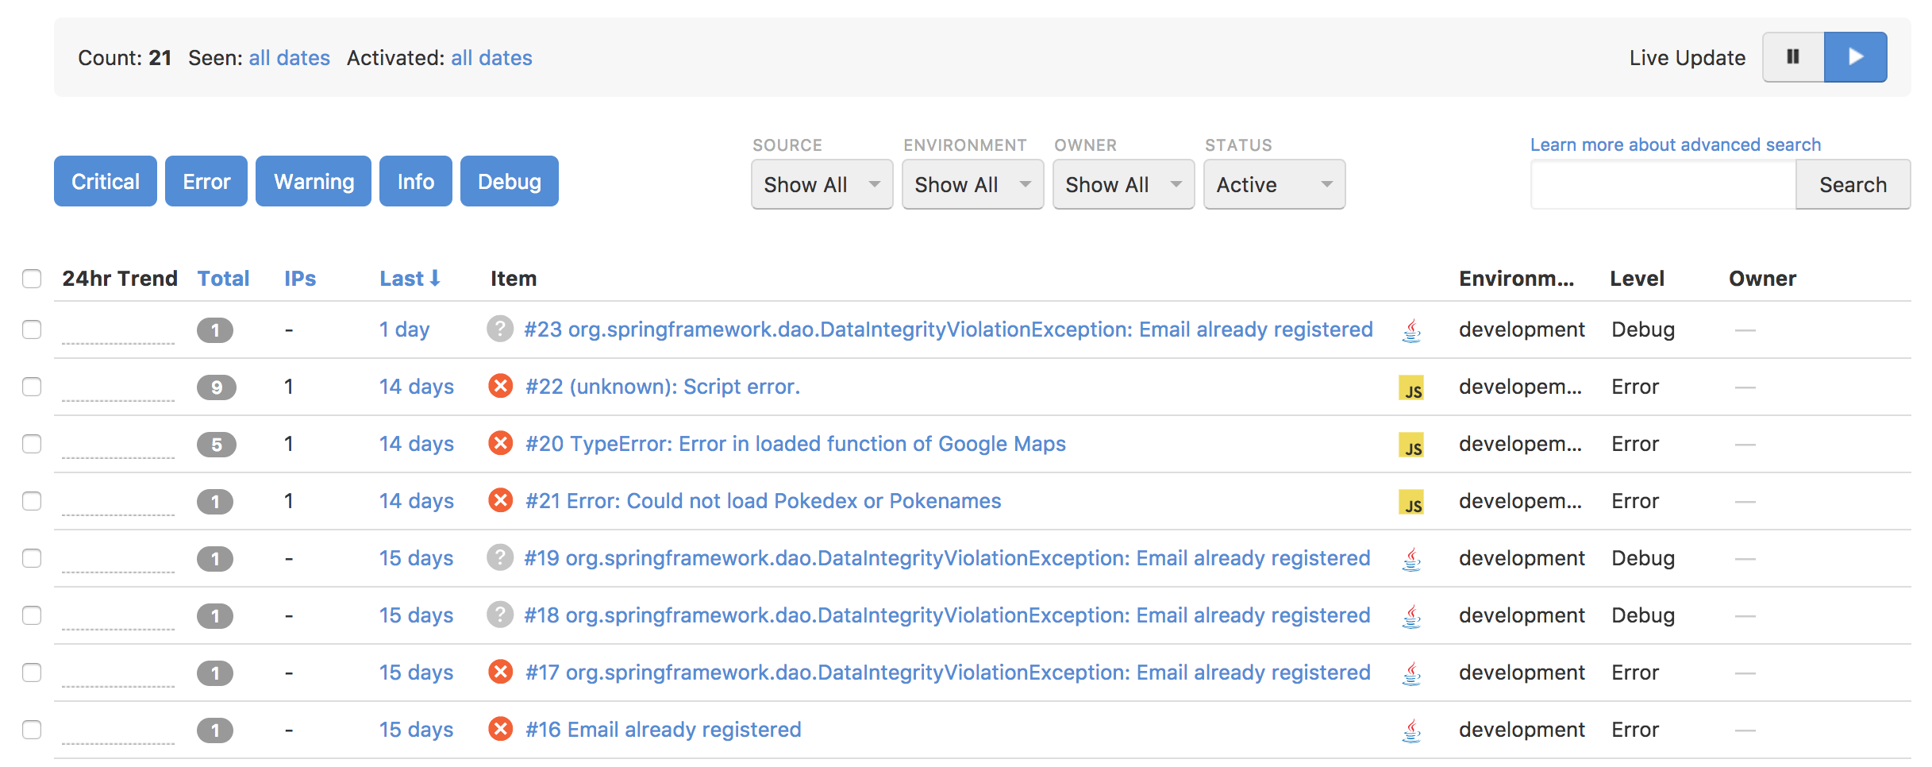This screenshot has height=767, width=1932.
Task: Click the red error icon for item #20
Action: (x=500, y=443)
